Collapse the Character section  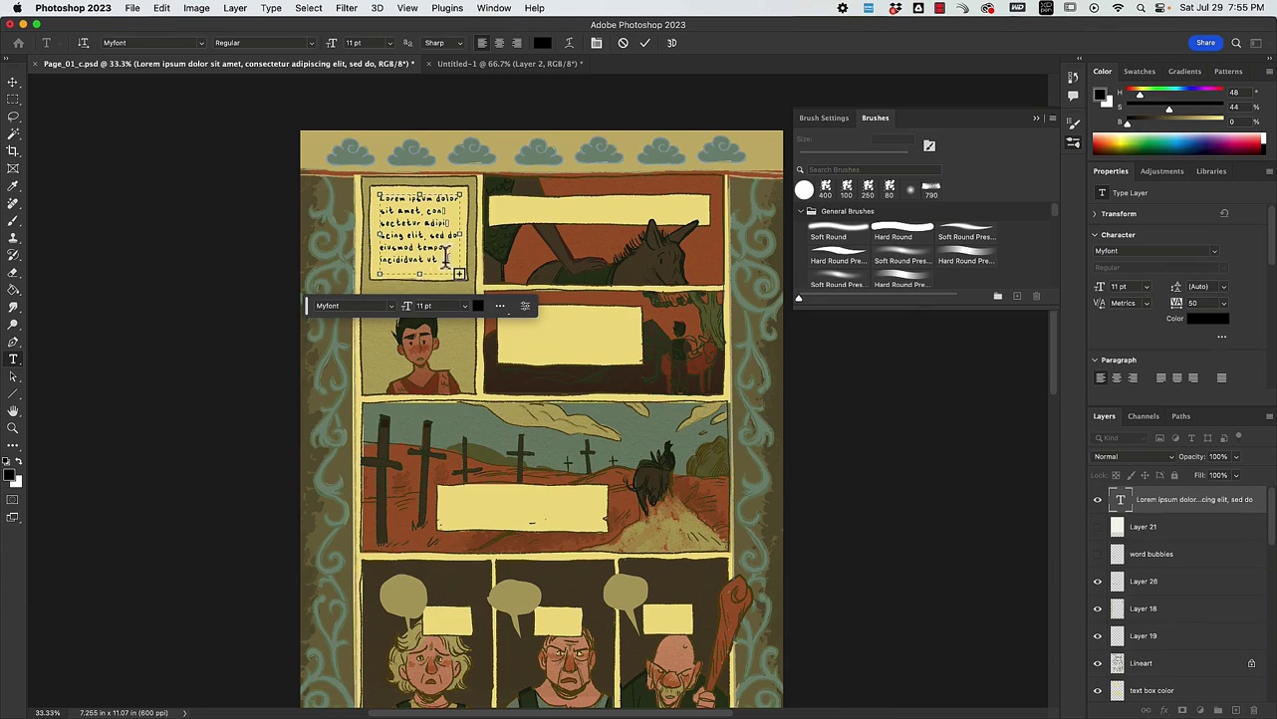[x=1095, y=235]
